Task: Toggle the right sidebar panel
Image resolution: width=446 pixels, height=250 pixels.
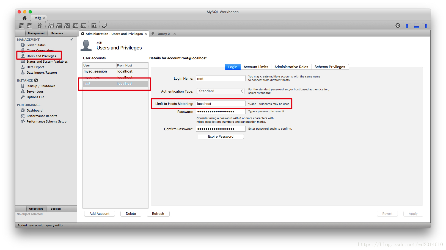Action: pyautogui.click(x=425, y=26)
